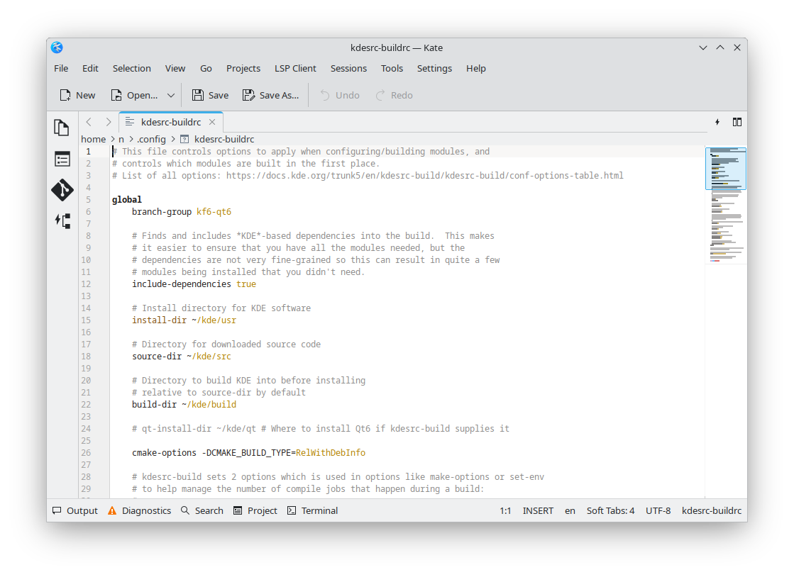Screen dimensions: 794x577
Task: Open the Symbol outline sidebar icon
Action: coord(62,221)
